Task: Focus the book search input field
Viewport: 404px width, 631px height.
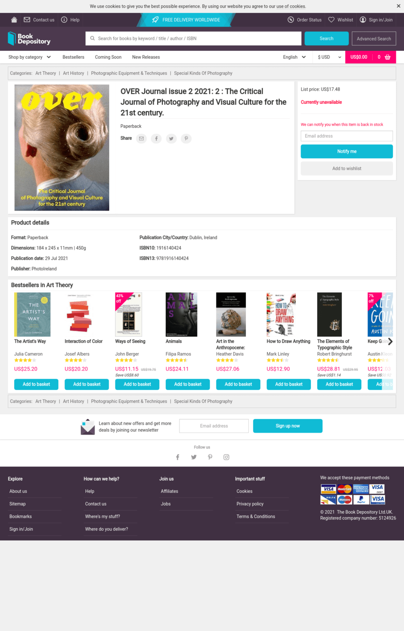Action: point(194,38)
